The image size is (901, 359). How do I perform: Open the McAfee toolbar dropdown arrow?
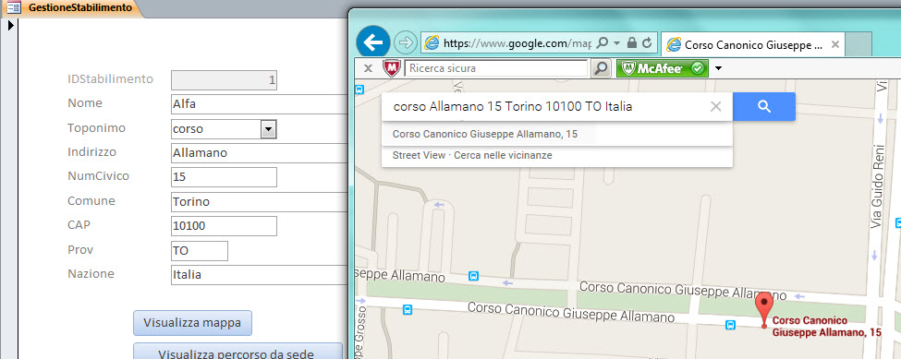click(x=718, y=69)
